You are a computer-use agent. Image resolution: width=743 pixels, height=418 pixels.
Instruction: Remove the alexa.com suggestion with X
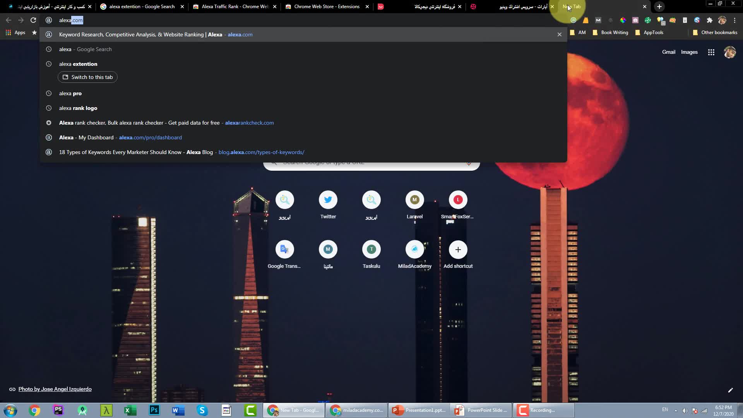pyautogui.click(x=559, y=34)
